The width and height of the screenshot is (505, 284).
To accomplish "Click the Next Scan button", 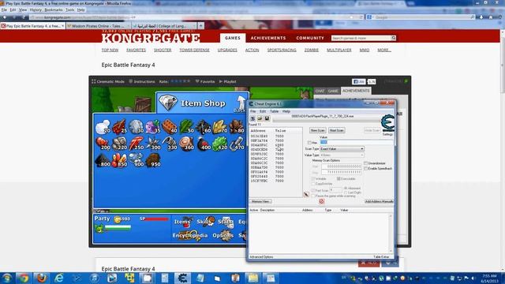I will [x=337, y=130].
